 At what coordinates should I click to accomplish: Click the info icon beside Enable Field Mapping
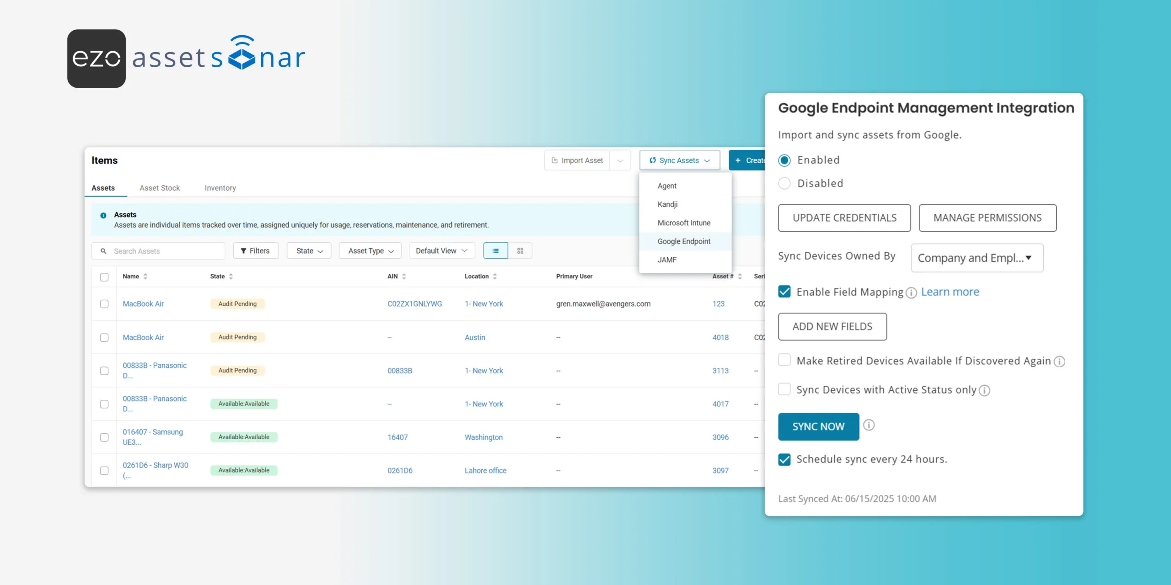(x=911, y=293)
